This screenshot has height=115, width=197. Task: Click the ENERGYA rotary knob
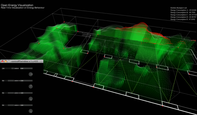31,86
